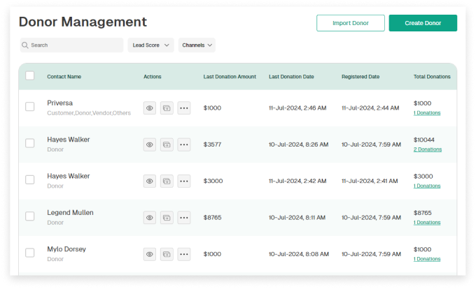
Task: View details of Priversa contact
Action: pos(150,108)
